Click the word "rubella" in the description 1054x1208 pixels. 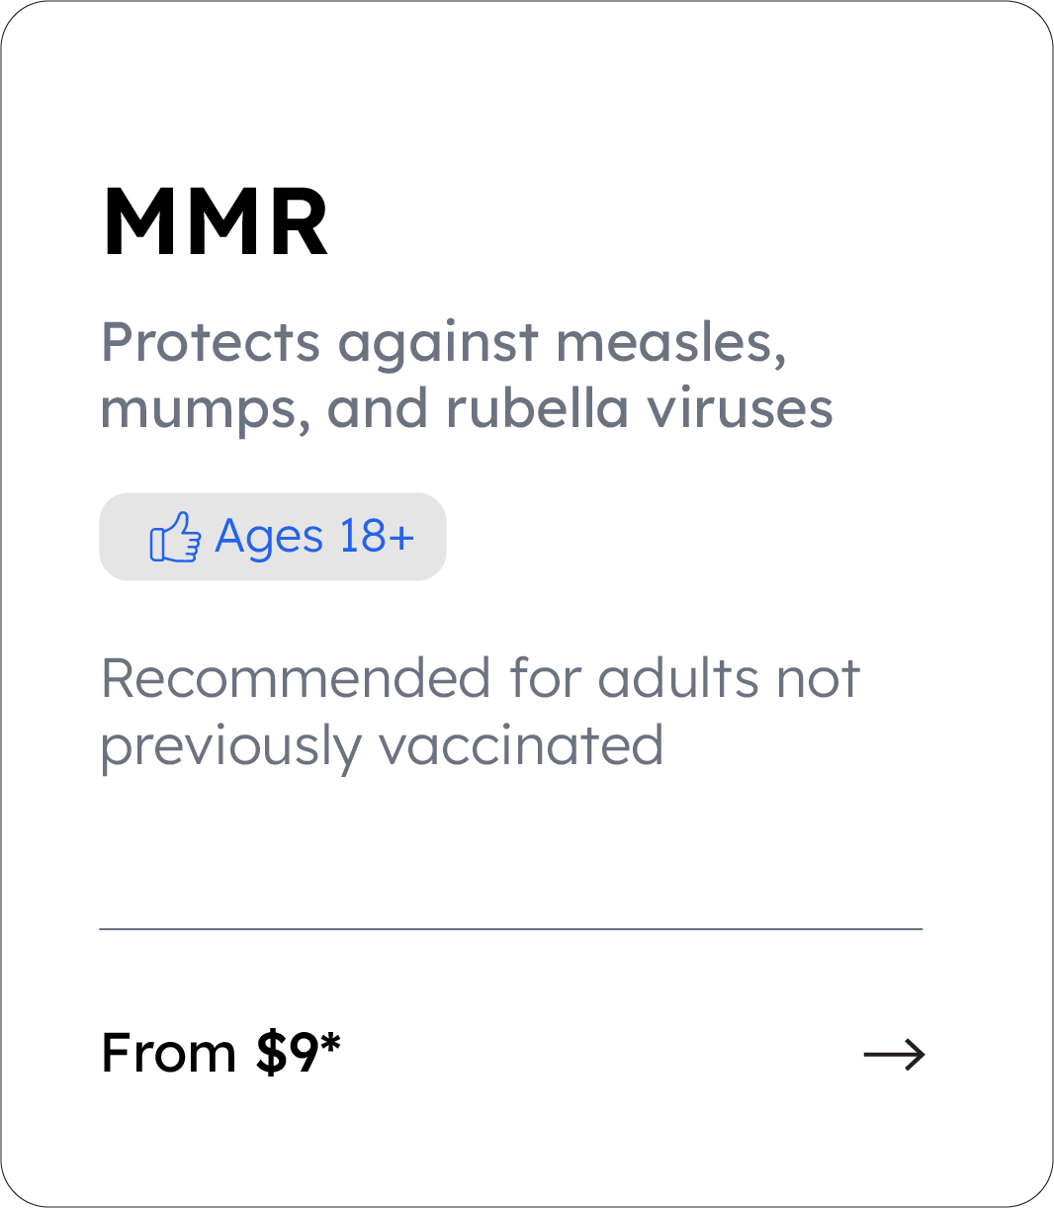point(537,409)
